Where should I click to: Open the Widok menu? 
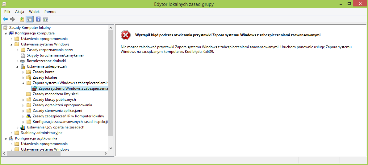[x=34, y=11]
